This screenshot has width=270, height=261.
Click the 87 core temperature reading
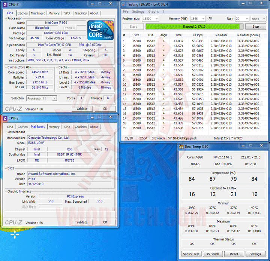point(213,179)
